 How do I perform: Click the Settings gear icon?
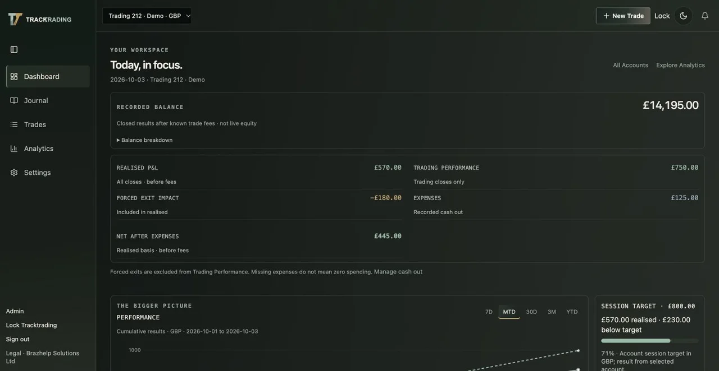(14, 173)
